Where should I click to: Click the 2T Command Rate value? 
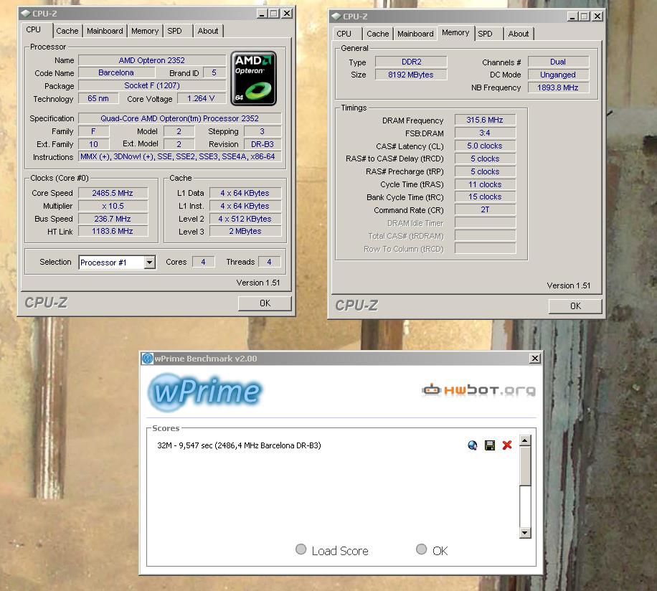pyautogui.click(x=485, y=209)
